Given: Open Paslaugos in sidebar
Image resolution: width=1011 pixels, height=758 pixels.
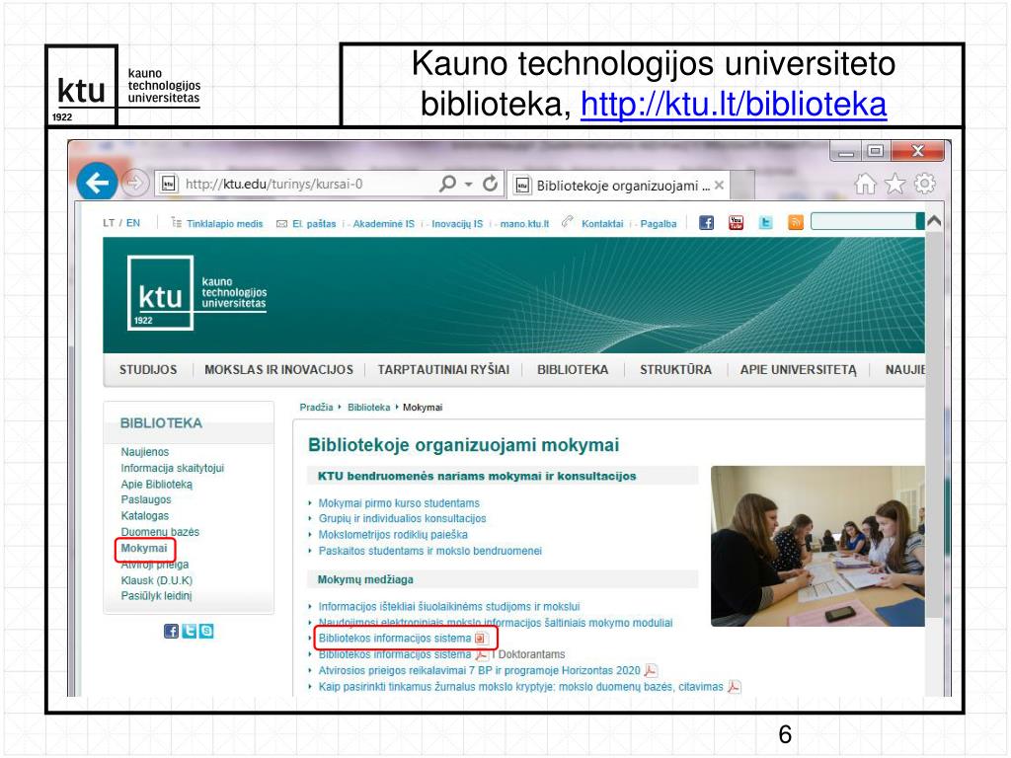Looking at the screenshot, I should [146, 499].
